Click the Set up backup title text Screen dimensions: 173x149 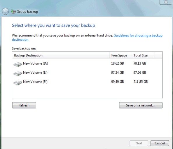coord(27,12)
